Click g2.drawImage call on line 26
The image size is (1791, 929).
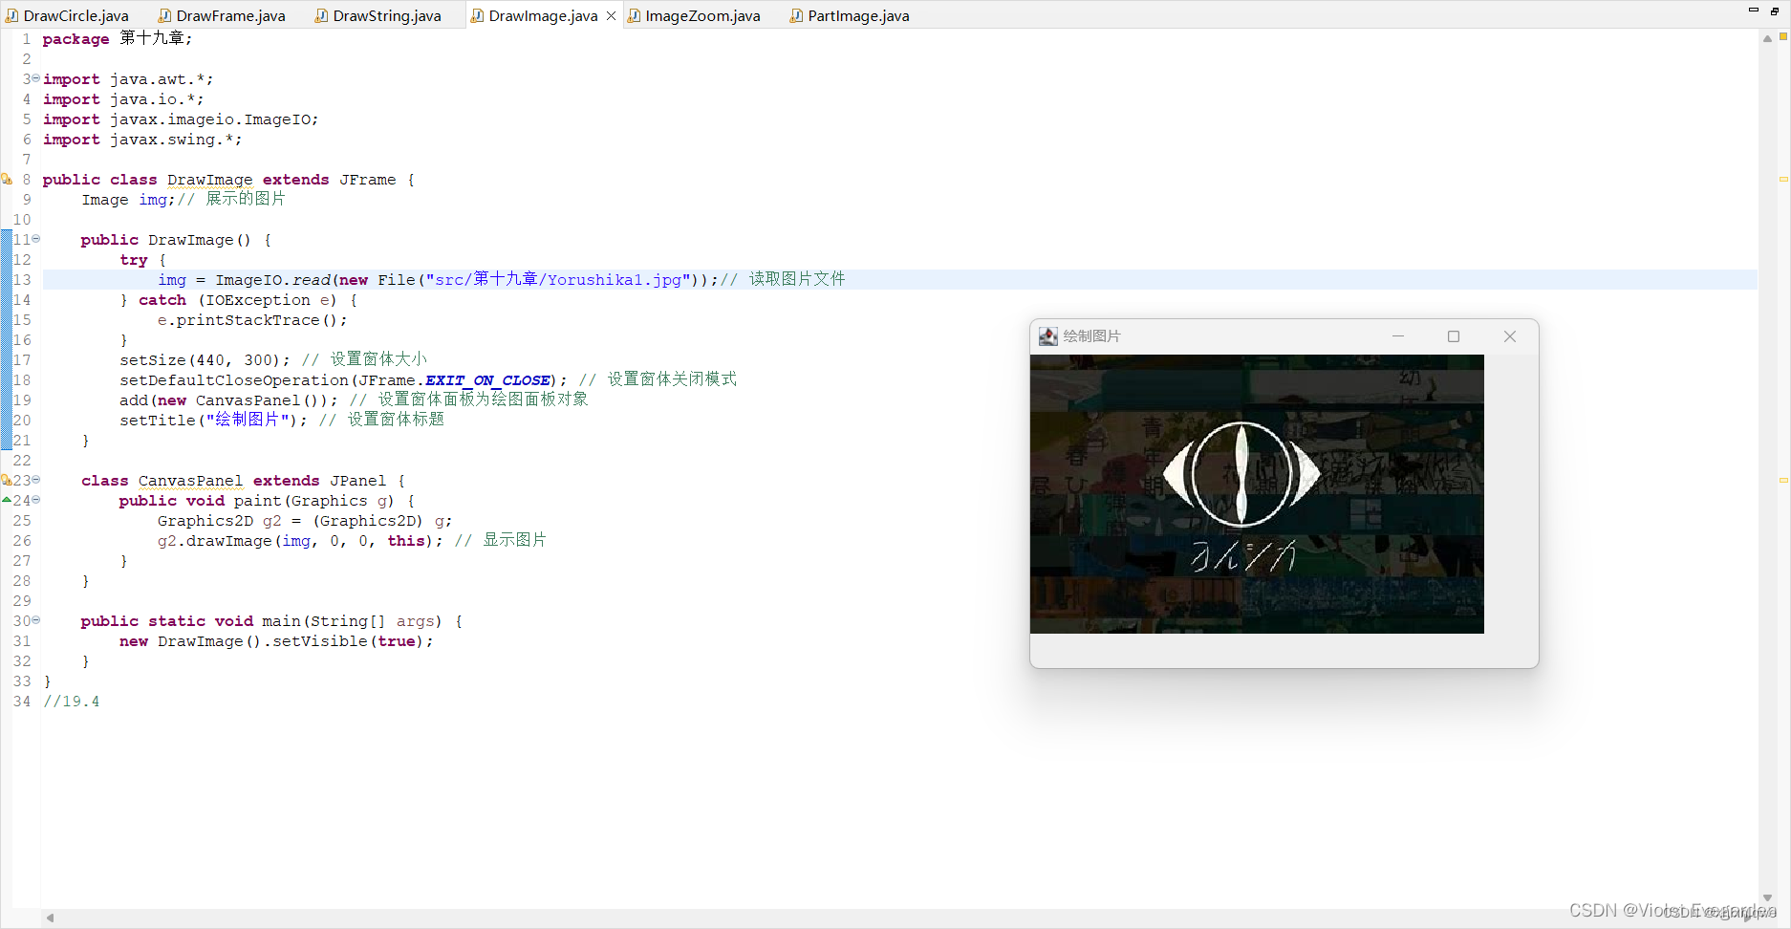click(x=300, y=541)
